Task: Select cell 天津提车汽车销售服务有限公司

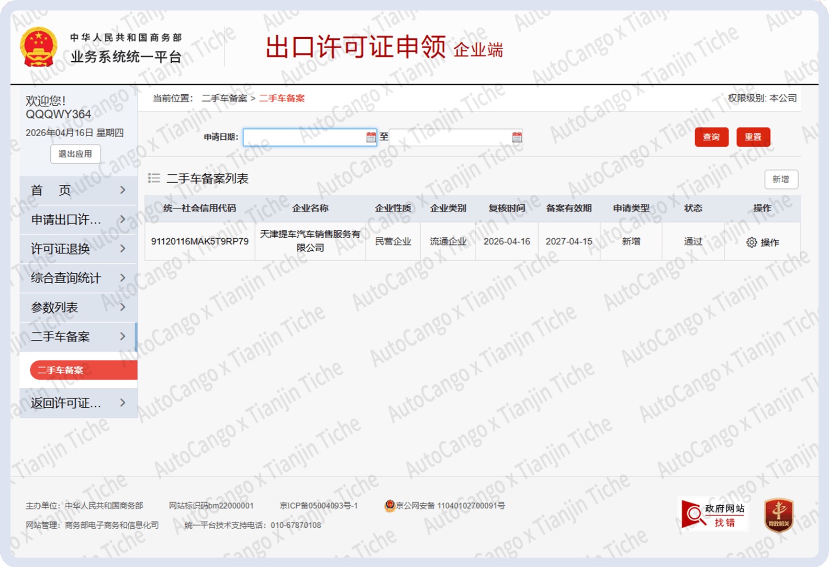Action: pyautogui.click(x=310, y=241)
